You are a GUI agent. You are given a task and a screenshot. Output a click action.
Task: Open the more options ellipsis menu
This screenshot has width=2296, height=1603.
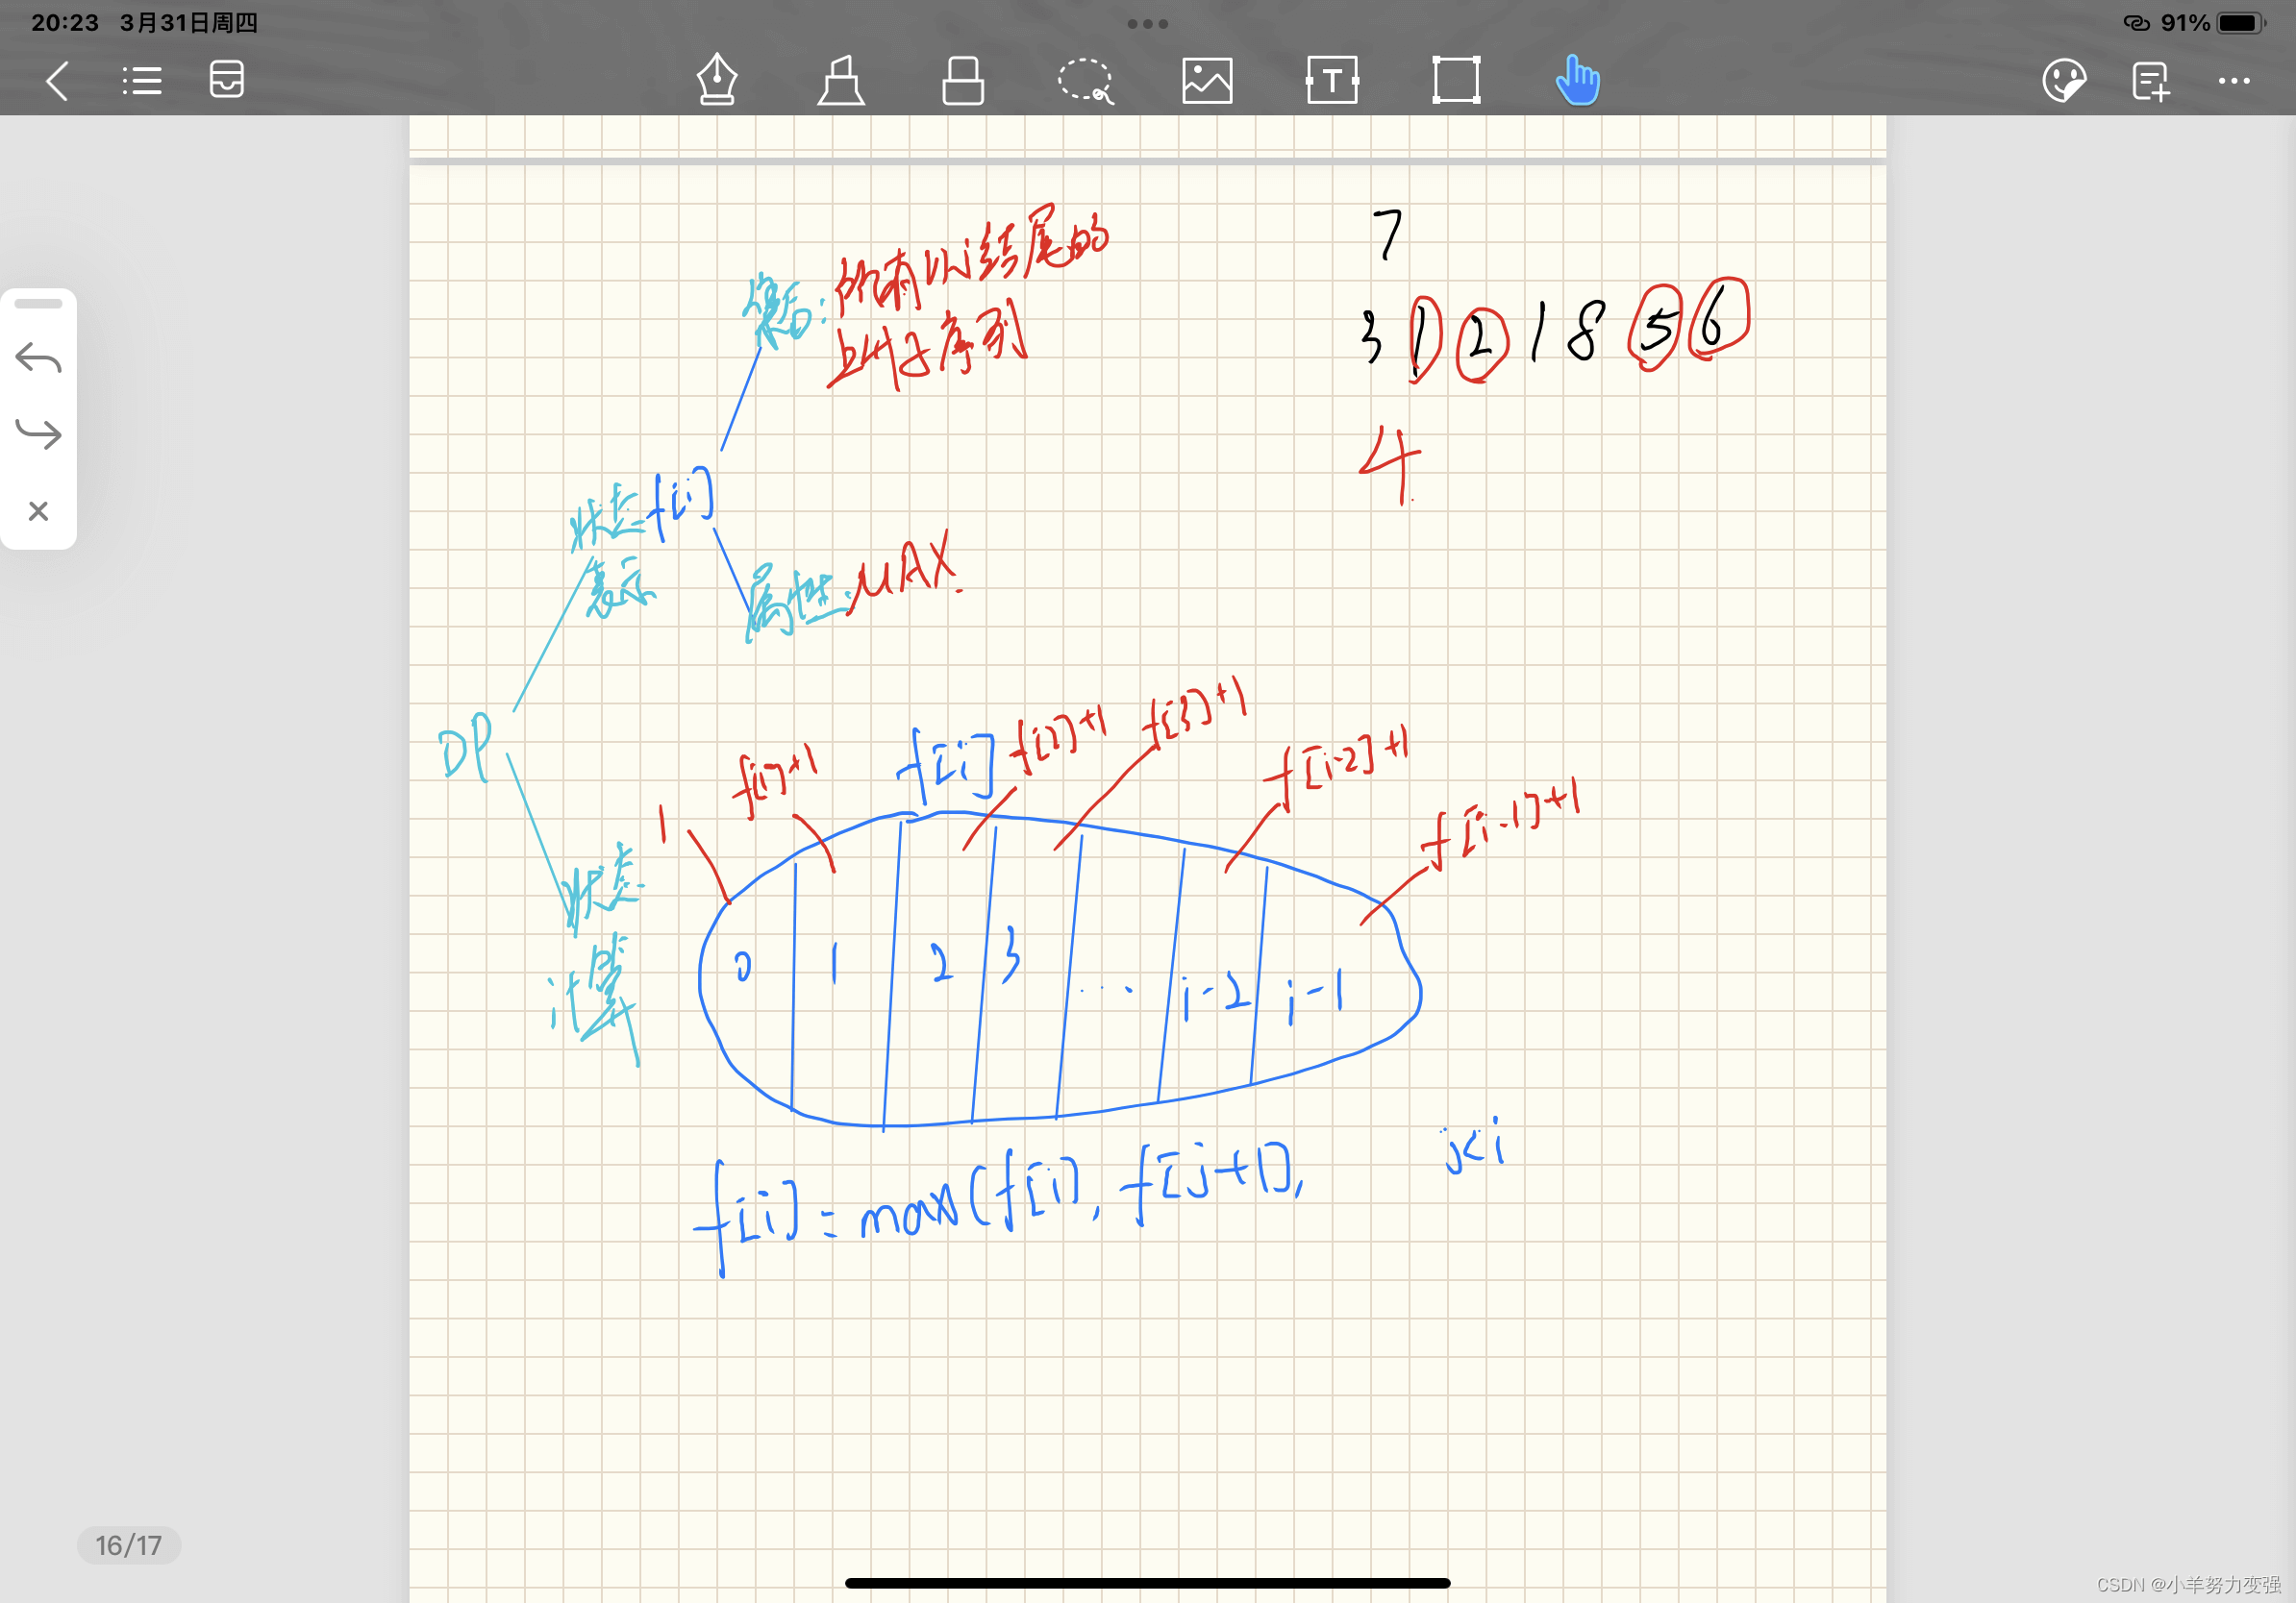point(2234,81)
